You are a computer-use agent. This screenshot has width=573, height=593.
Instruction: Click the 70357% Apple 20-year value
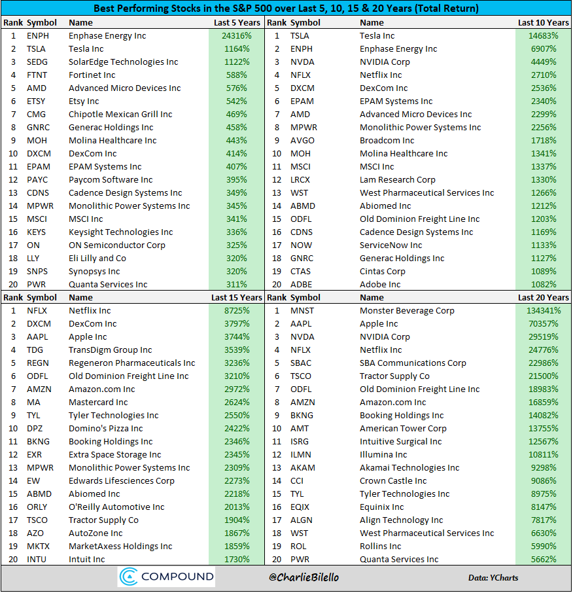click(x=543, y=324)
